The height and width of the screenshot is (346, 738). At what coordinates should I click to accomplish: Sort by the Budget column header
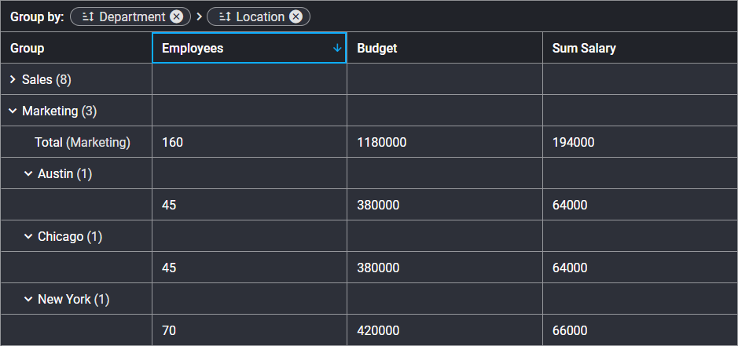445,48
